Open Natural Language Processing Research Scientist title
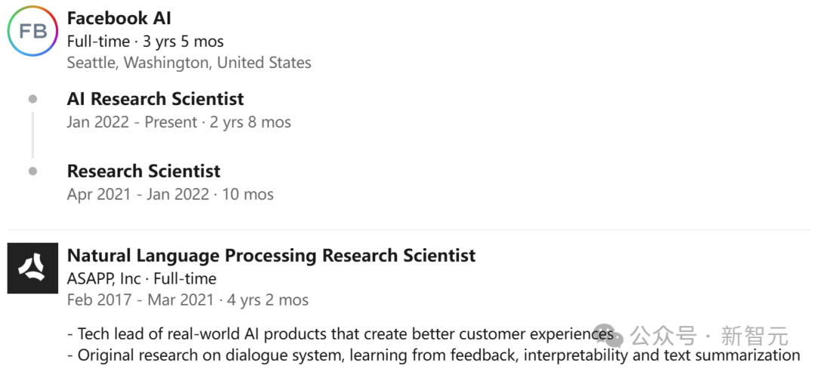 tap(271, 256)
